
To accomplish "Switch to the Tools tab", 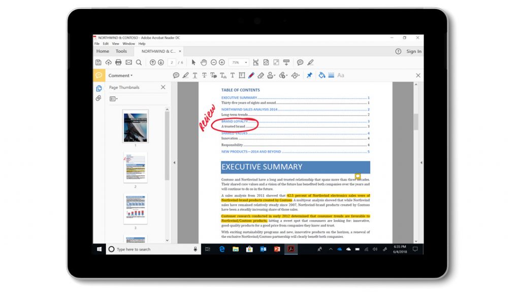I will [121, 51].
